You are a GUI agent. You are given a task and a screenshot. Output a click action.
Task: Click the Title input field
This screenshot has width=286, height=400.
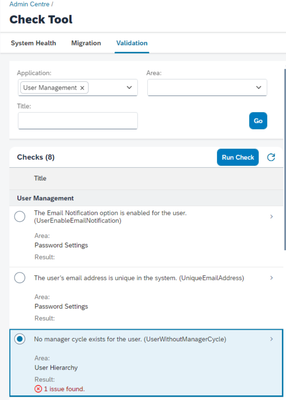78,121
